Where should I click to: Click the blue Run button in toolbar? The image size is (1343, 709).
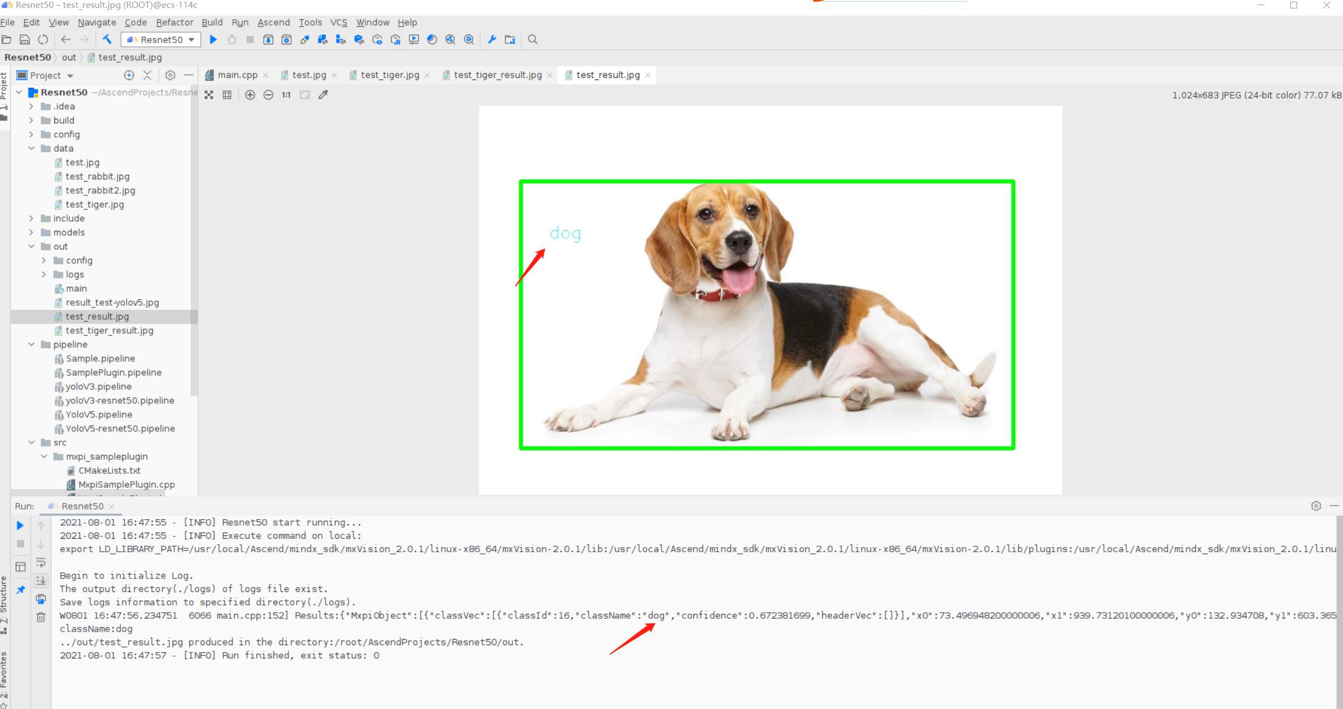[x=213, y=40]
